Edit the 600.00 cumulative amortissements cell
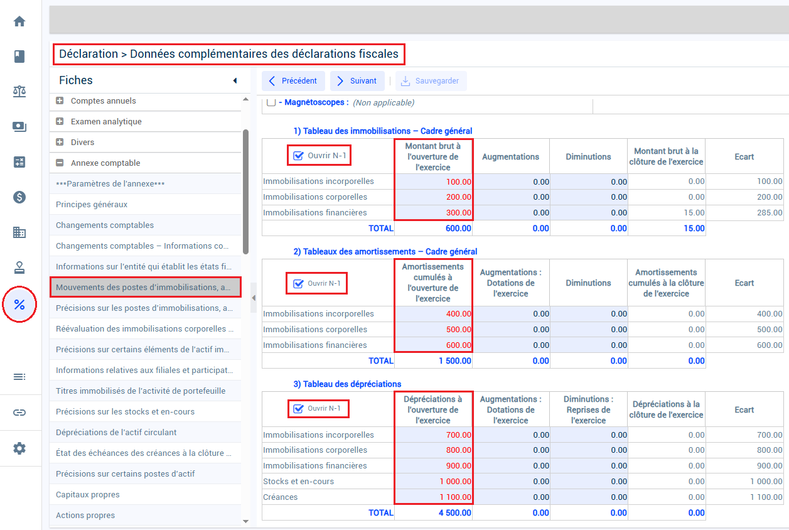The height and width of the screenshot is (530, 789). tap(434, 345)
